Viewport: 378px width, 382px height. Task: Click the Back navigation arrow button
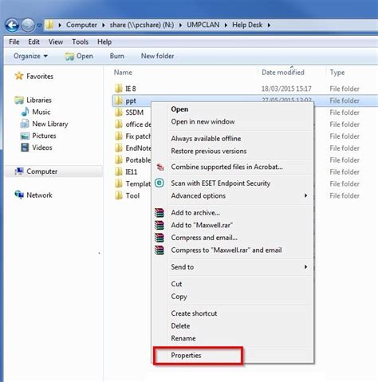click(x=12, y=26)
